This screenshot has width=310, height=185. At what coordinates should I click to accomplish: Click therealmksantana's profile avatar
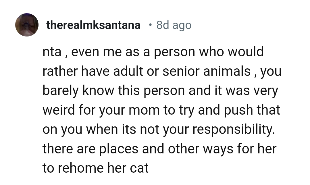click(x=27, y=25)
